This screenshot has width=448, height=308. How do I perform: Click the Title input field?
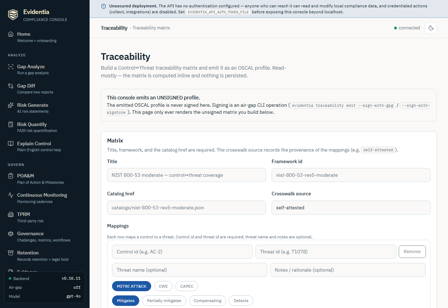pos(187,175)
